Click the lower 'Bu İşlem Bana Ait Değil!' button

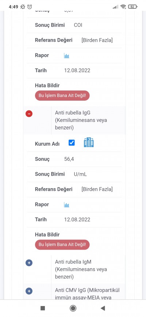point(62,245)
